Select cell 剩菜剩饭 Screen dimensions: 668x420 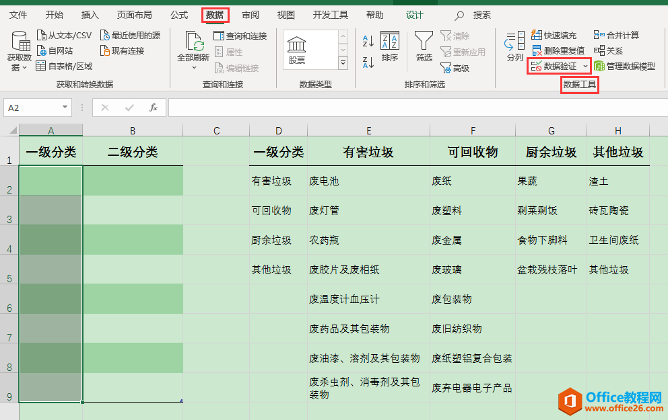click(x=551, y=210)
